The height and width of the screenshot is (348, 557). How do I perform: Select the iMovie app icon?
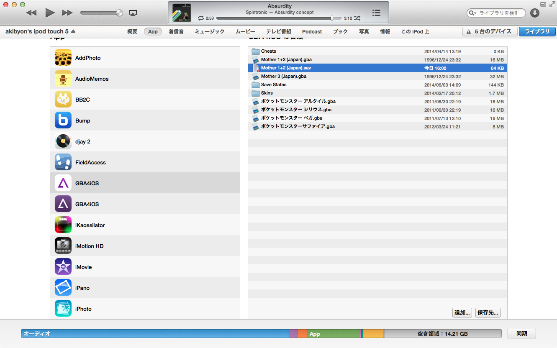coord(63,267)
